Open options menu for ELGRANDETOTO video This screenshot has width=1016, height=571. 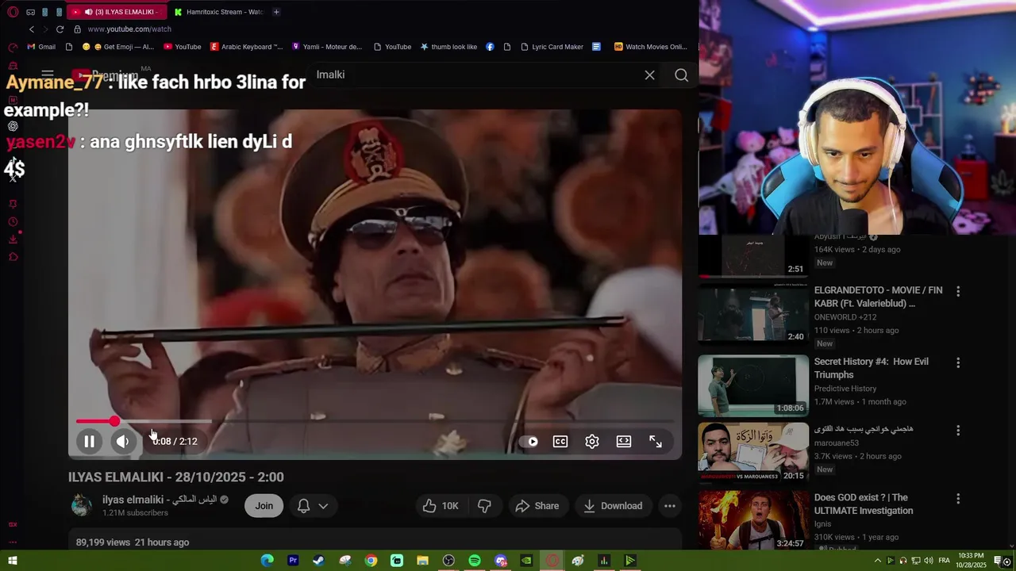[x=958, y=292]
